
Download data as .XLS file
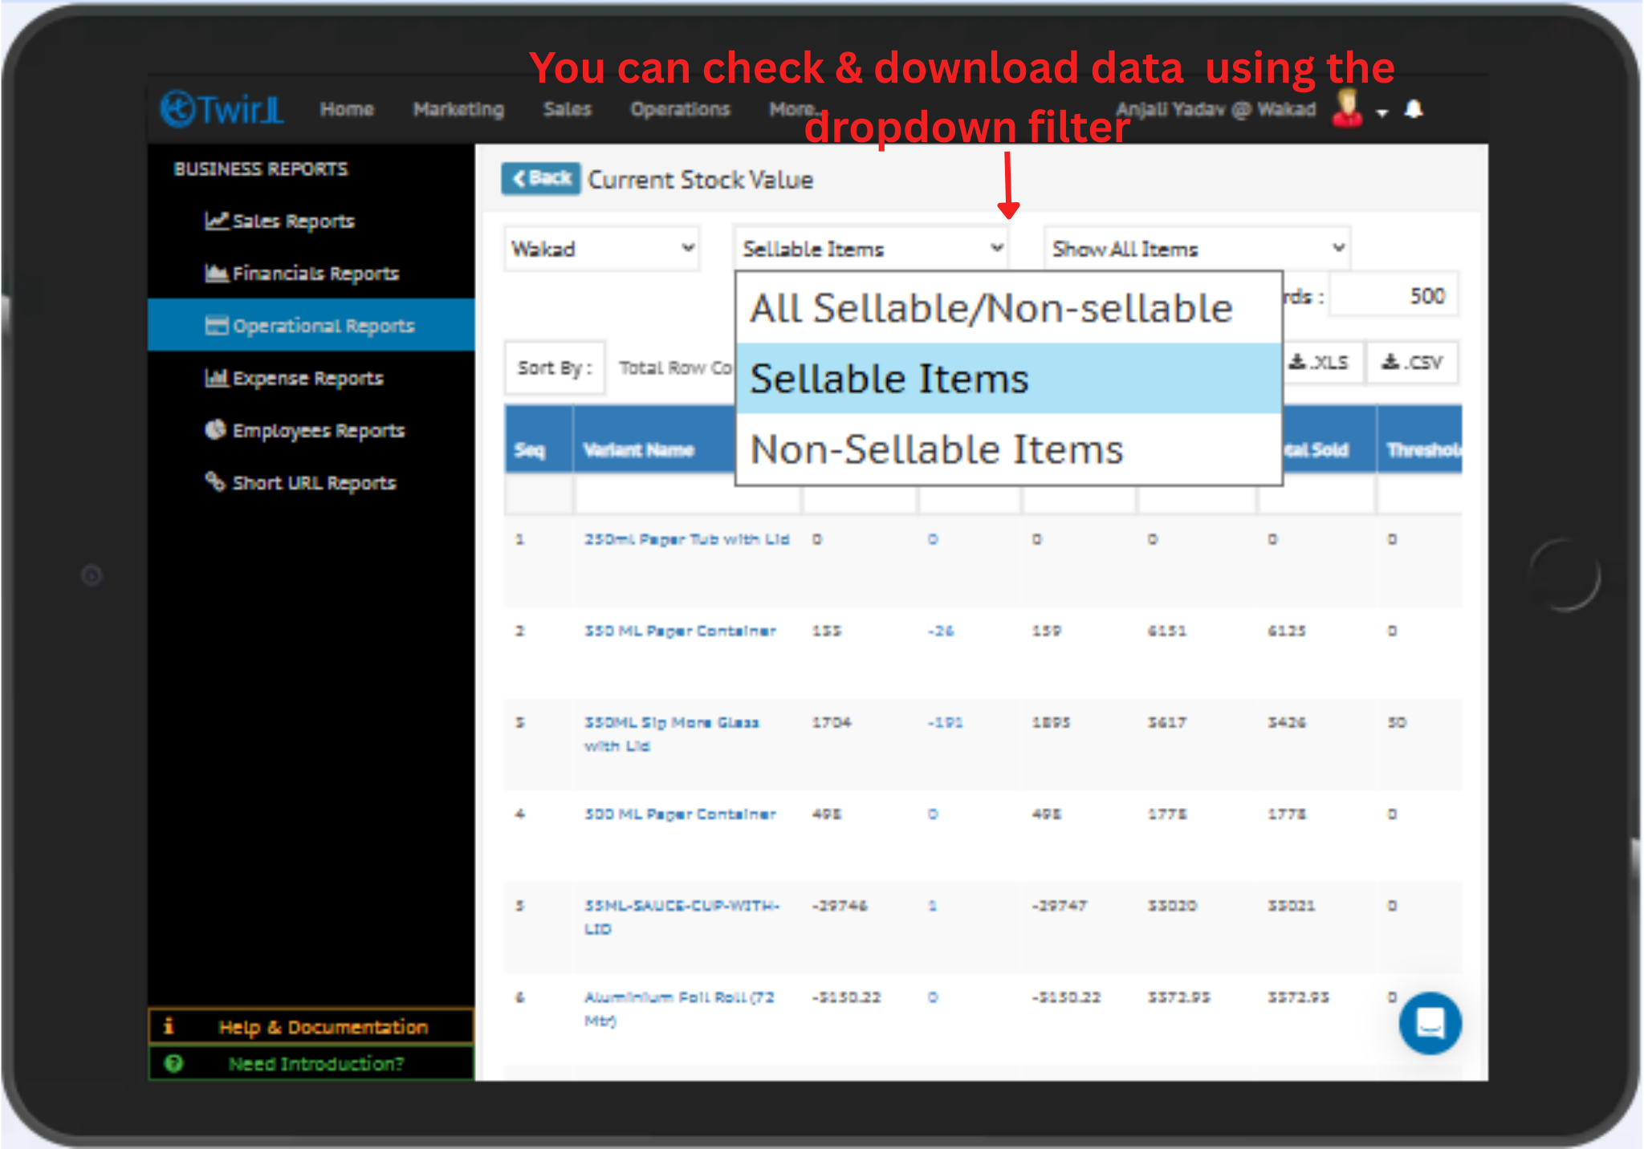1319,363
